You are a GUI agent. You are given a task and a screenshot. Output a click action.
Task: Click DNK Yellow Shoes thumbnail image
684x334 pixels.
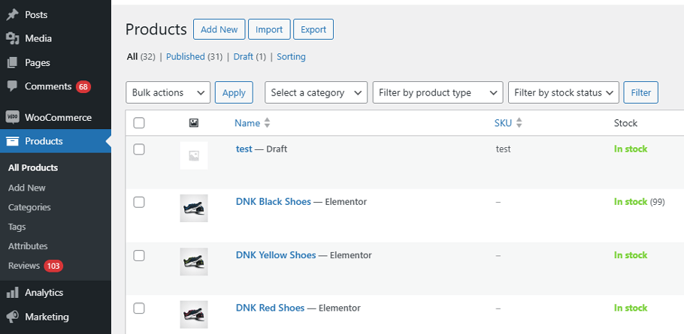point(194,262)
